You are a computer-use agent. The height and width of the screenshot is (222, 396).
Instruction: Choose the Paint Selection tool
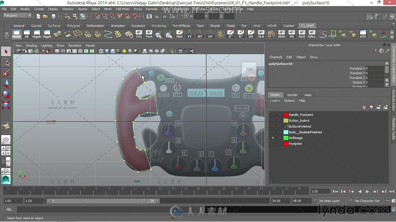[x=6, y=73]
